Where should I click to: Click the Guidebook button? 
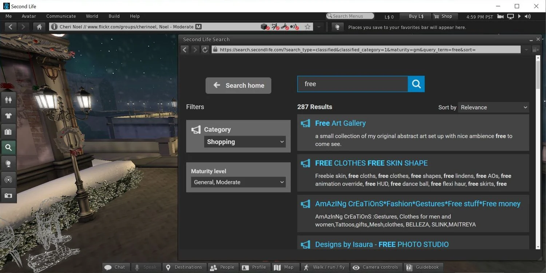[x=424, y=268]
